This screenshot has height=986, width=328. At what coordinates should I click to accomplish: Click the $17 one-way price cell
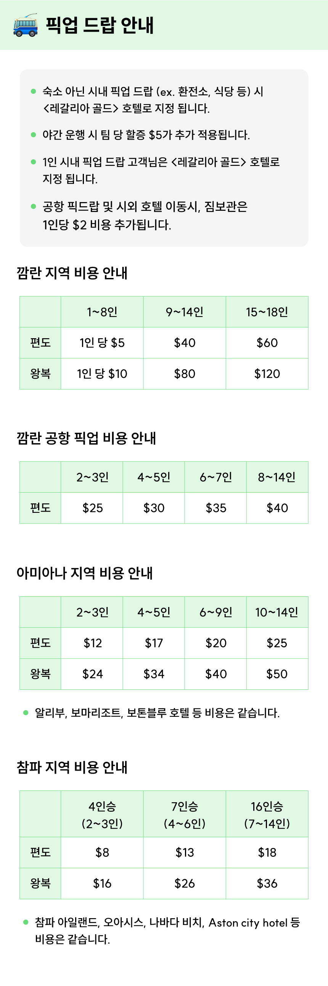154,643
